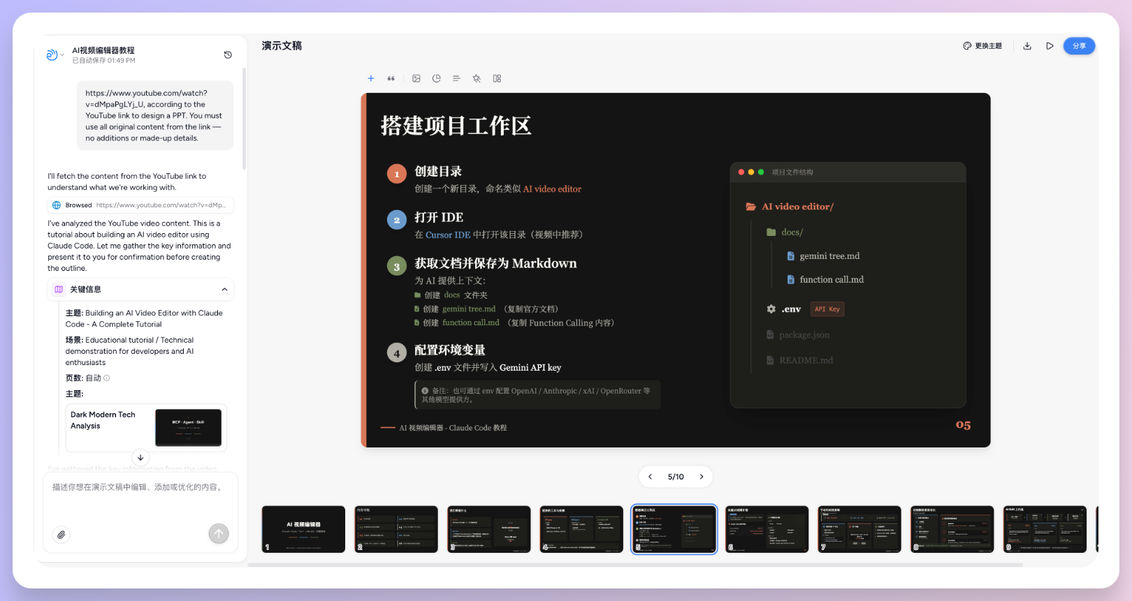Open slide 2 thumbnail
This screenshot has height=601, width=1132.
coord(396,529)
